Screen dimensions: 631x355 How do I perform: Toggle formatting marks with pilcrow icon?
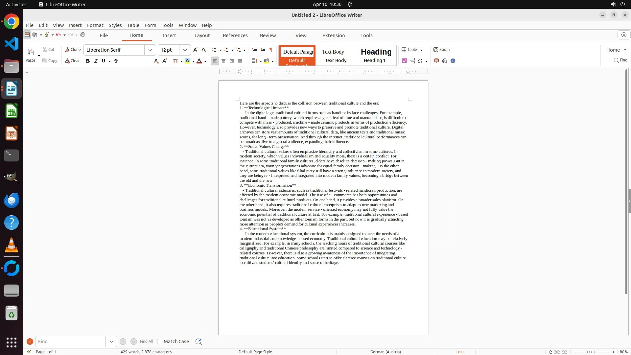tap(271, 50)
